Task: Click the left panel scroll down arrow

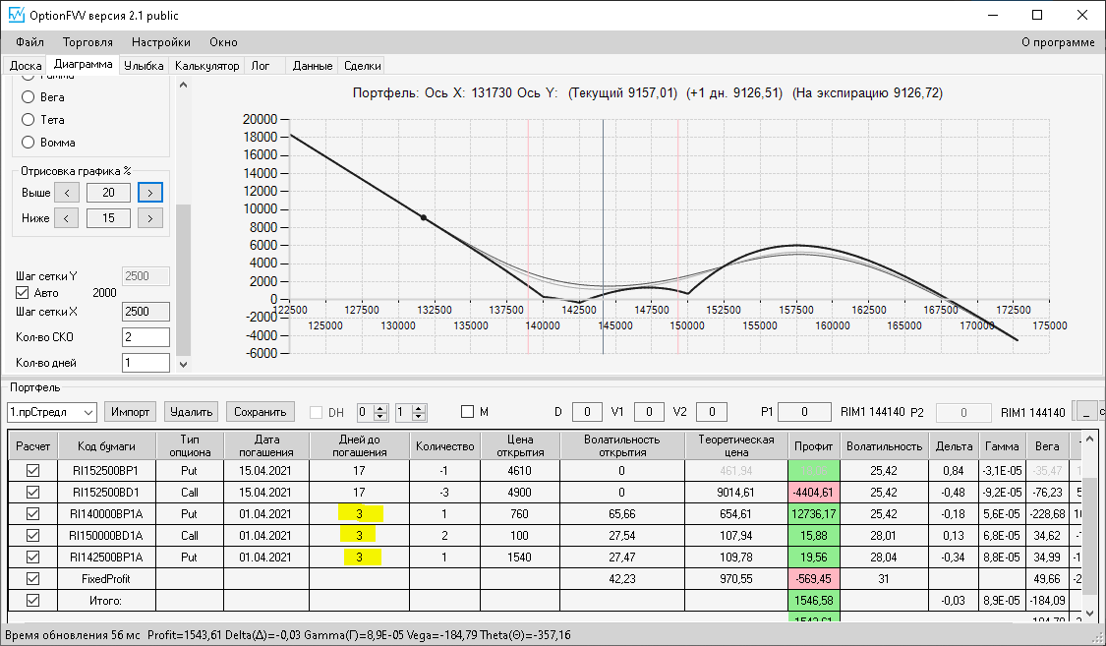Action: tap(184, 364)
